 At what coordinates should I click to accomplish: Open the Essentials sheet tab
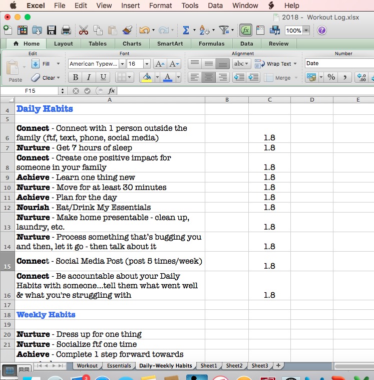[119, 365]
